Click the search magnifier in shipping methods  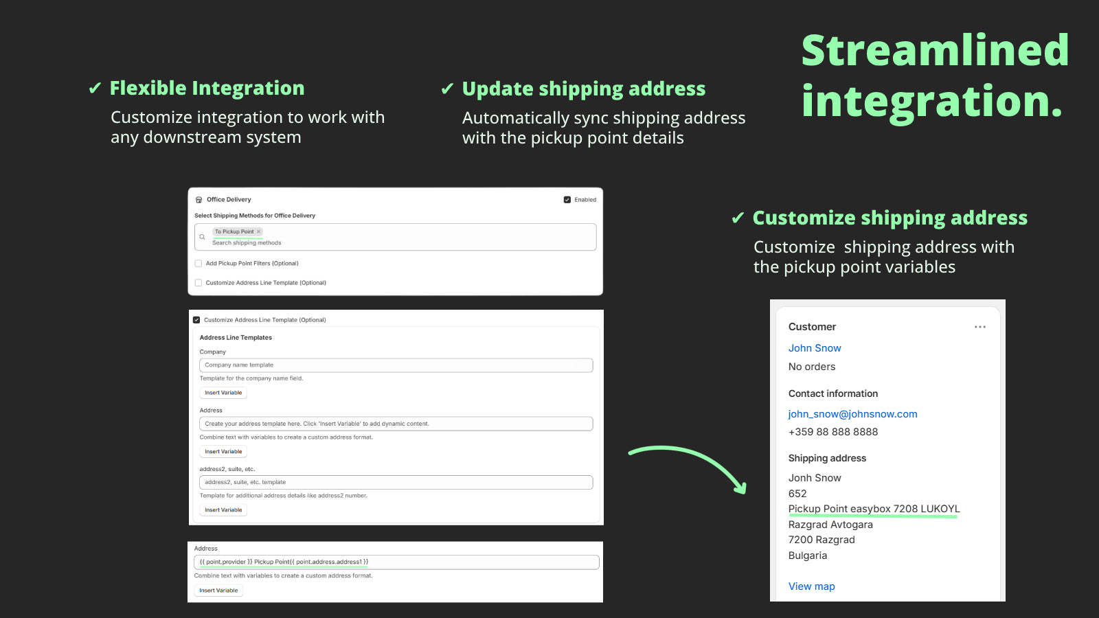202,237
